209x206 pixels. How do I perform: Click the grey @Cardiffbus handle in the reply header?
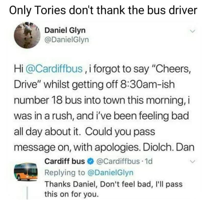(118, 161)
